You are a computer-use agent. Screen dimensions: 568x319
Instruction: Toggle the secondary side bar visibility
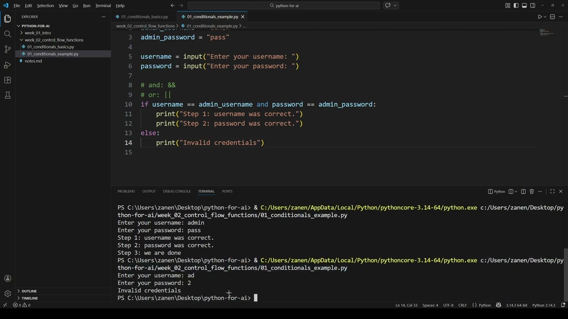click(533, 5)
